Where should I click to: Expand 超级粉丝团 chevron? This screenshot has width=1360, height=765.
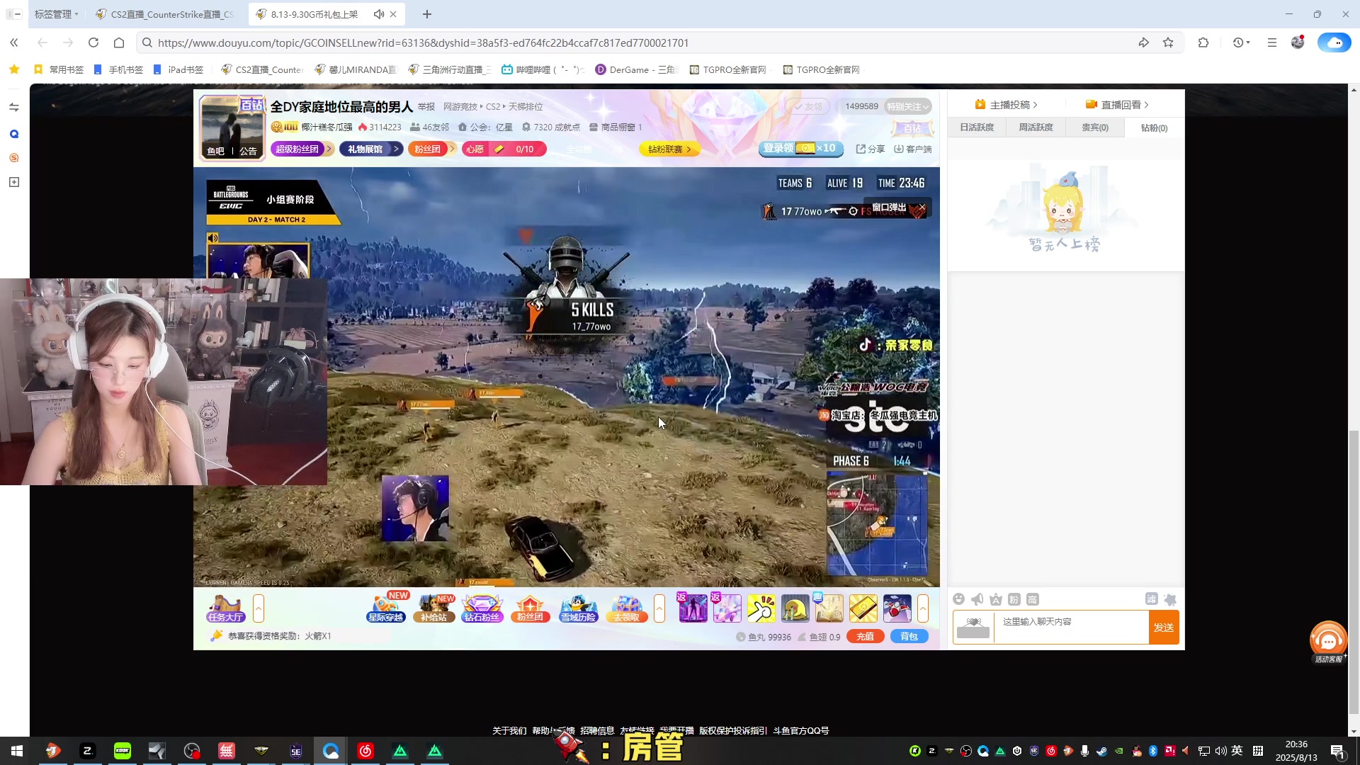click(x=329, y=149)
